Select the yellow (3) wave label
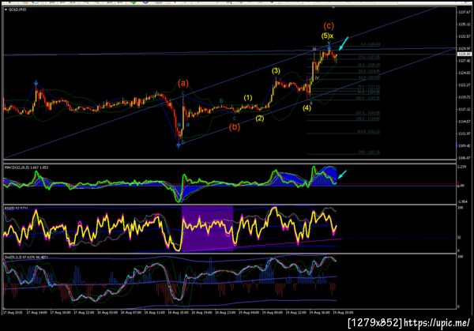 (x=276, y=71)
